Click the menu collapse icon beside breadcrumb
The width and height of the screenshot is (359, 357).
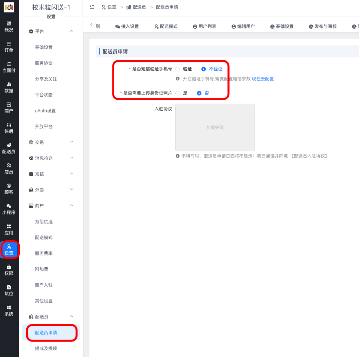click(92, 7)
